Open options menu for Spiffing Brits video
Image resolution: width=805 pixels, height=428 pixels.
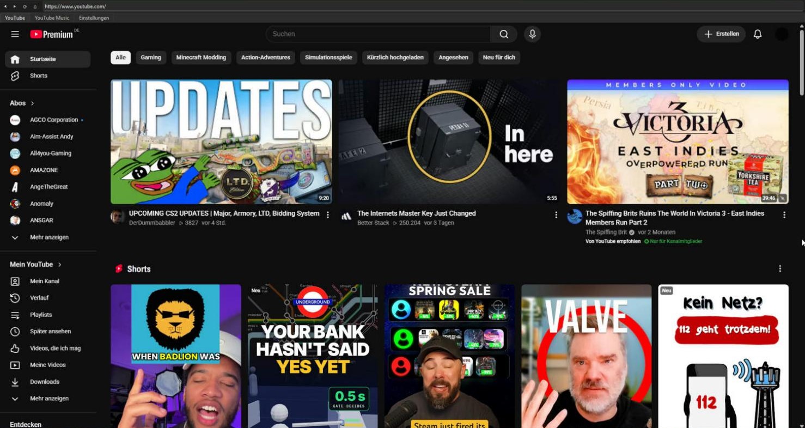click(784, 215)
